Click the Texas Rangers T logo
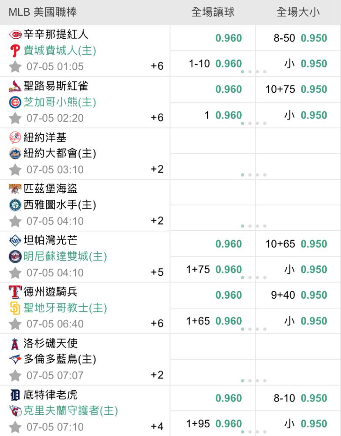The height and width of the screenshot is (436, 341). click(15, 292)
